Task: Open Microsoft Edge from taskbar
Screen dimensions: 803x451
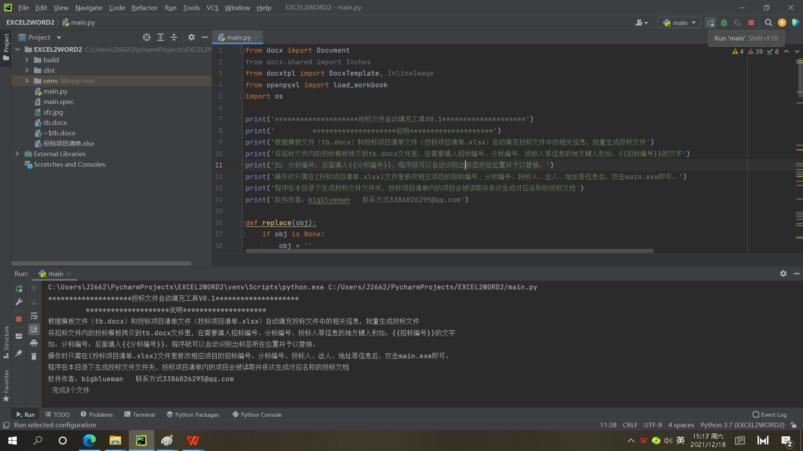Action: coord(89,441)
